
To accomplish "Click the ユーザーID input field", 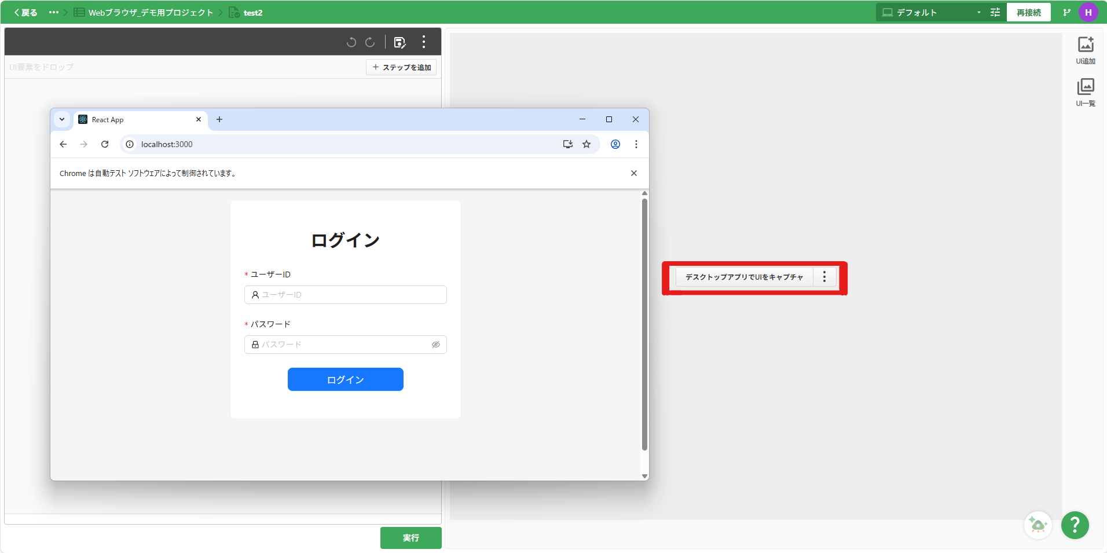I will (x=346, y=295).
